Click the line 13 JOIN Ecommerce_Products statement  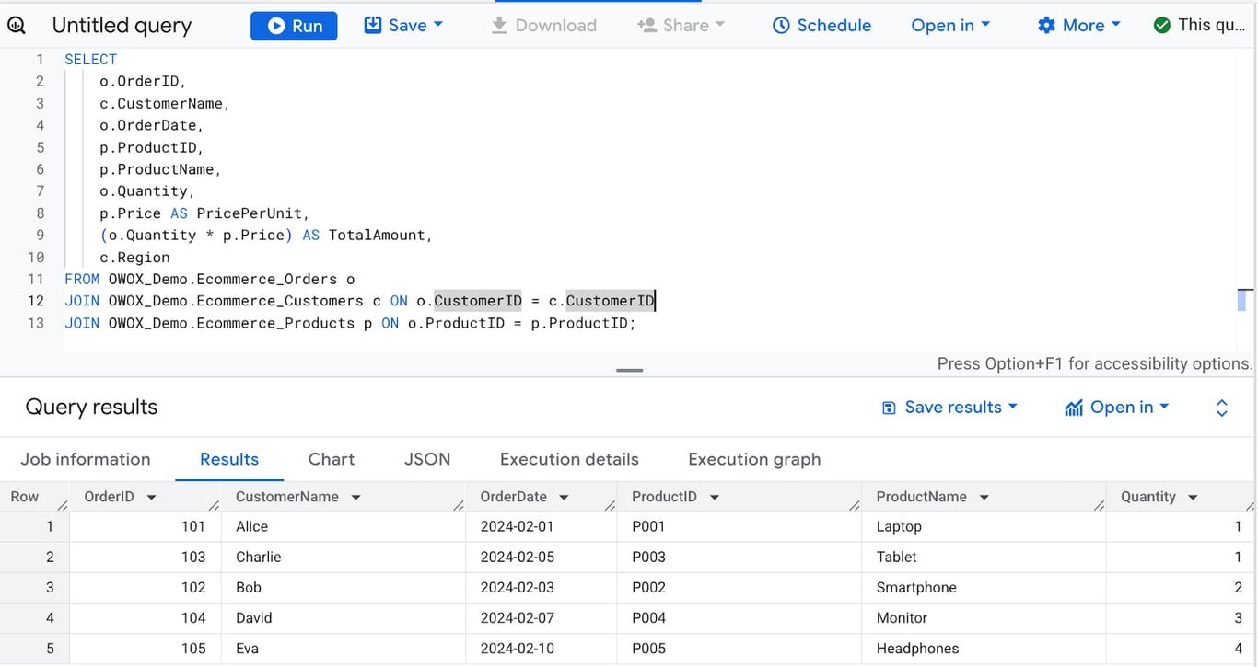[x=350, y=323]
